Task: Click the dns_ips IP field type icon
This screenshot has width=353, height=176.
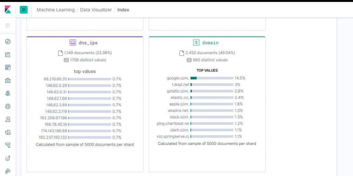Action: [x=73, y=42]
